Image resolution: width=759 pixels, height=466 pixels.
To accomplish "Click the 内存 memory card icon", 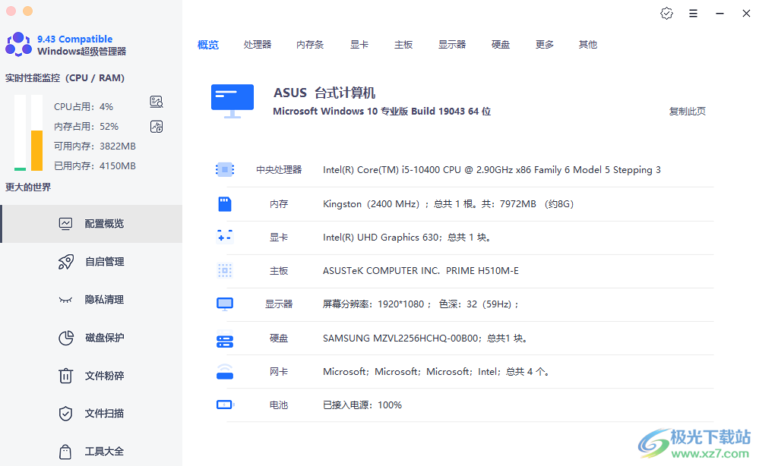I will coord(225,204).
